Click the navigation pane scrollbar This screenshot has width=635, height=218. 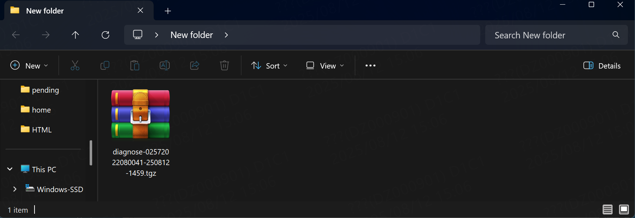pos(91,153)
